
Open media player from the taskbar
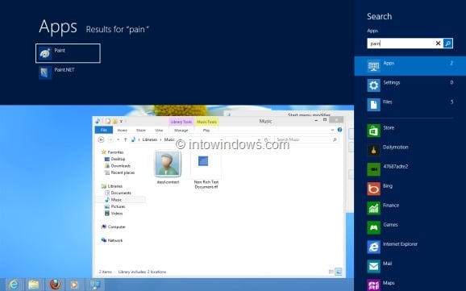click(74, 285)
